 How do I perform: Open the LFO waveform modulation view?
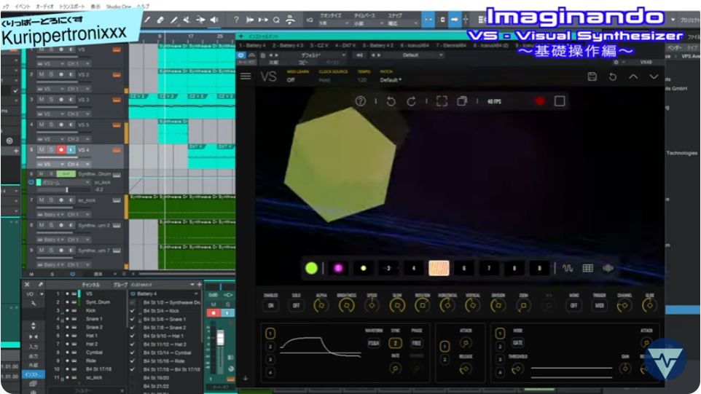(x=568, y=268)
